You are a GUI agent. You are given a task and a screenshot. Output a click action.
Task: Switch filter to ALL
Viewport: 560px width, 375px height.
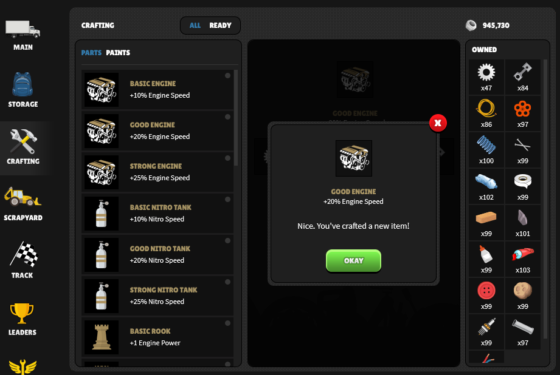point(195,25)
